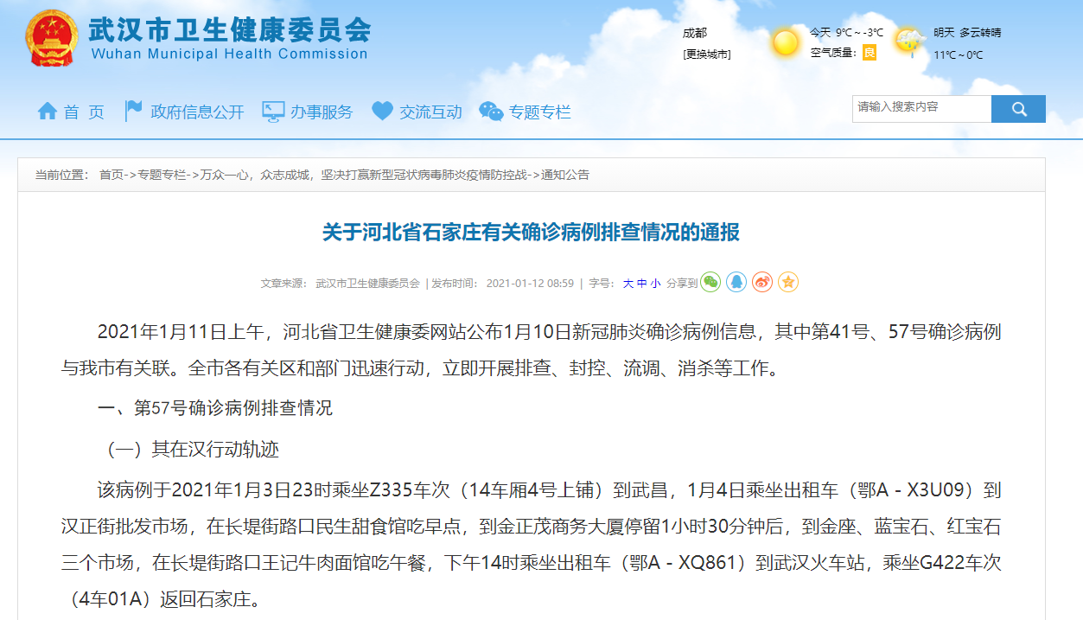Image resolution: width=1083 pixels, height=620 pixels.
Task: Set font size to medium (中)
Action: 641,284
